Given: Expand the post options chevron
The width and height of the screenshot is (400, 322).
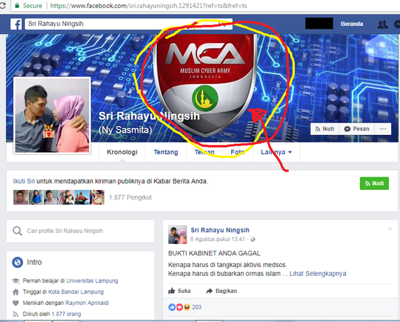Looking at the screenshot, I should point(390,229).
